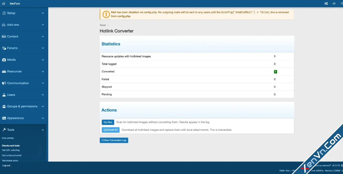
Task: Select the Forums icon in the sidebar
Action: [x=4, y=48]
